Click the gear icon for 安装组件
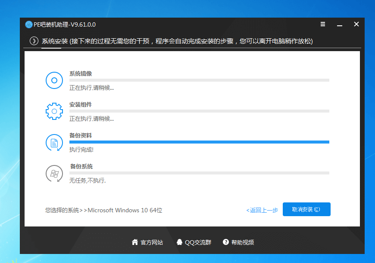 [x=54, y=111]
